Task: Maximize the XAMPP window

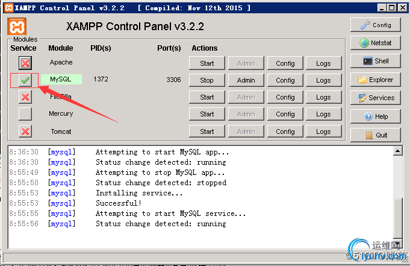Action: [x=392, y=8]
